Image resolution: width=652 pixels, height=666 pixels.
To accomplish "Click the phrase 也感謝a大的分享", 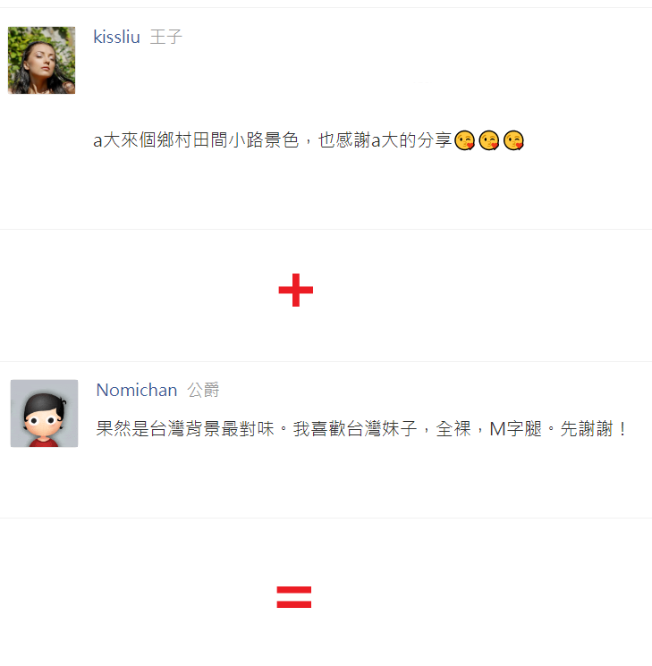I will click(385, 140).
